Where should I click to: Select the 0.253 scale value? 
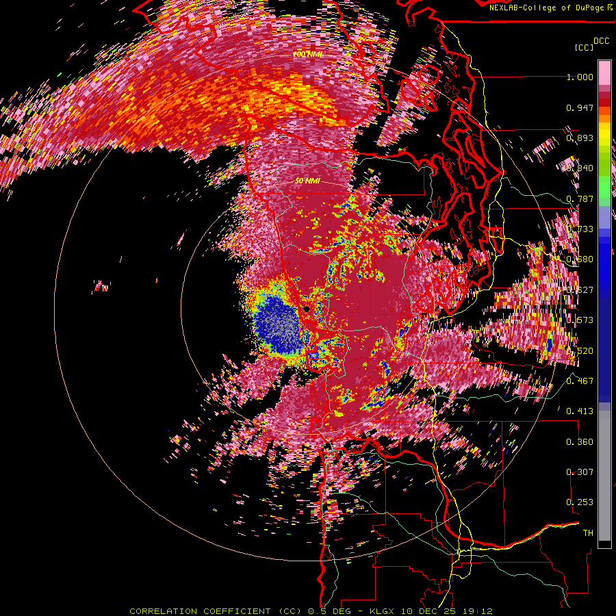pyautogui.click(x=580, y=502)
